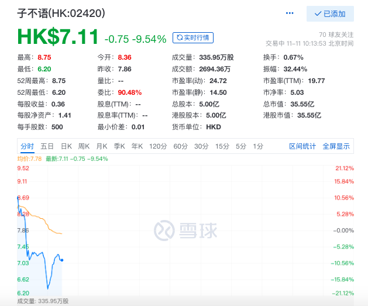Open the 周K candlestick tab
Viewport: 368px width, 306px height.
[x=84, y=146]
